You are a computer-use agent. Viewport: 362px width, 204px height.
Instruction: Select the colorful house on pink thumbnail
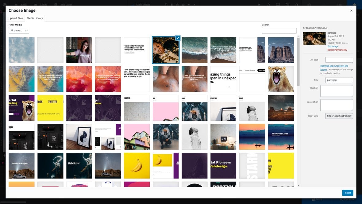(x=137, y=137)
